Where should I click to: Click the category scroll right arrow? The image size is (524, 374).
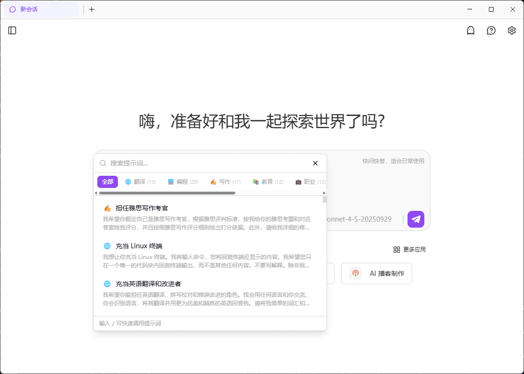point(324,193)
